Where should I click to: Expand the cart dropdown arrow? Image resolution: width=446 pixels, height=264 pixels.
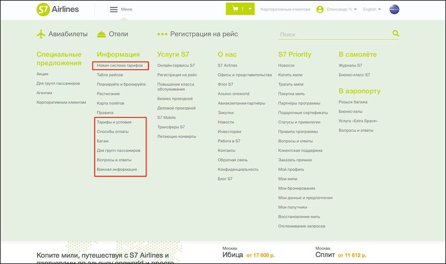(250, 9)
